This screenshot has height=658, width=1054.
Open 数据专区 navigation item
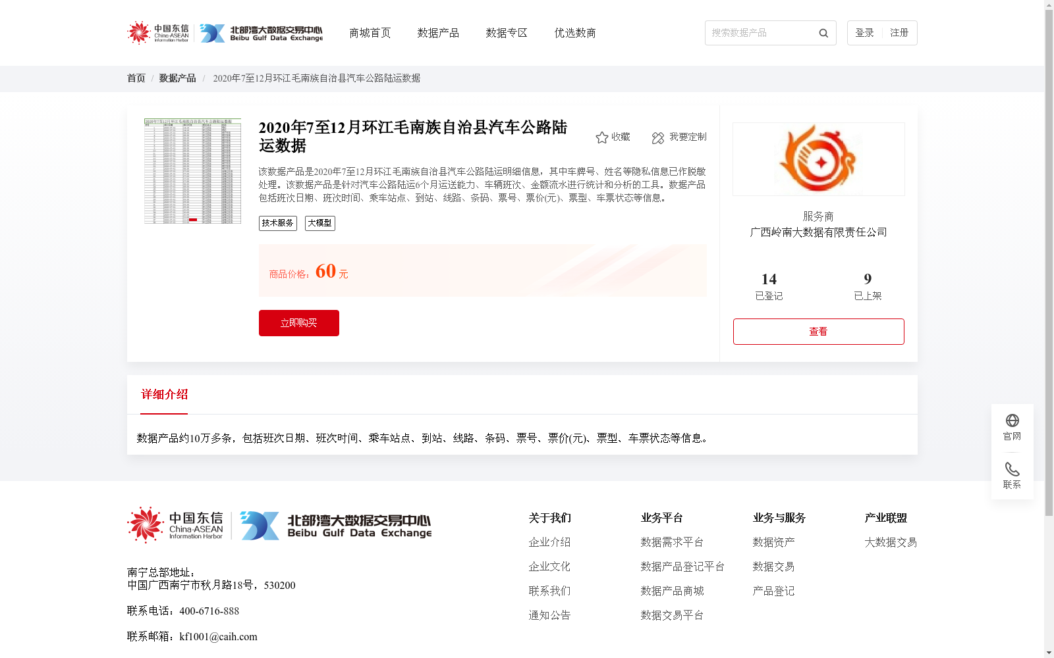[507, 33]
